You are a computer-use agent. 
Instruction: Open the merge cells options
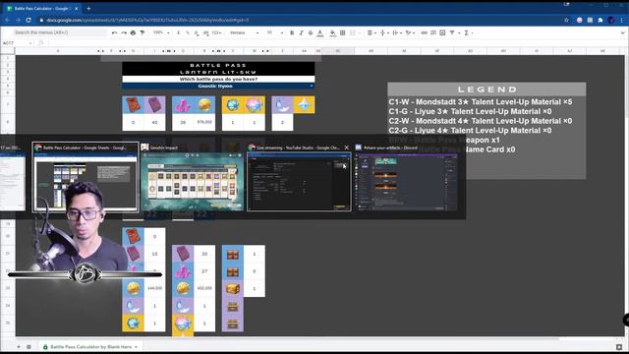point(355,32)
